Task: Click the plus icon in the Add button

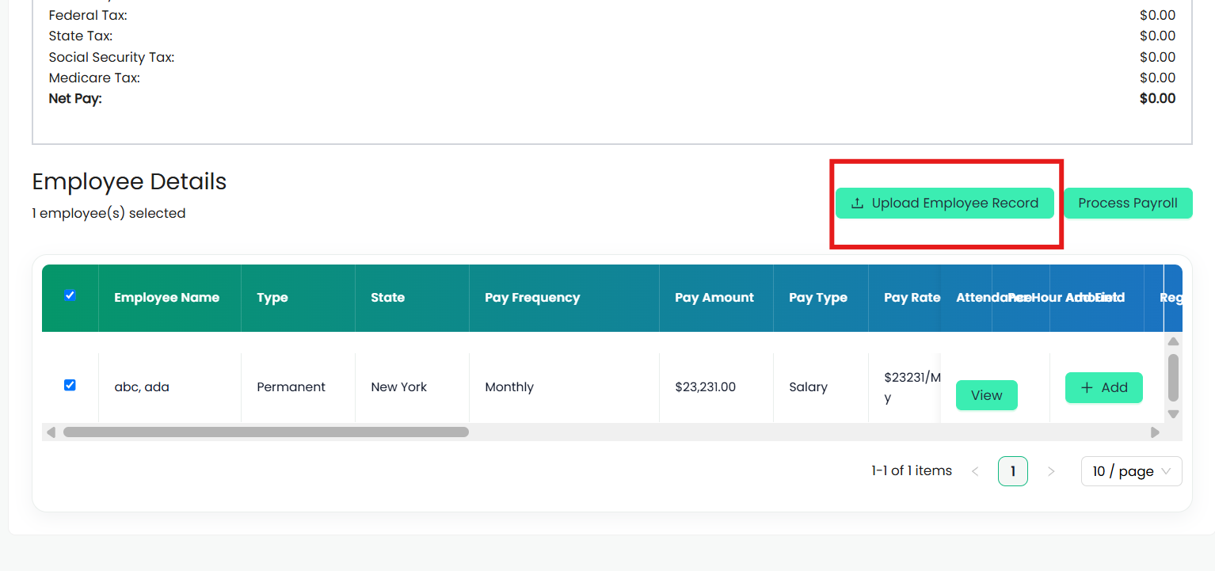Action: [1087, 387]
